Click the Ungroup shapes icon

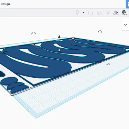coord(99,13)
